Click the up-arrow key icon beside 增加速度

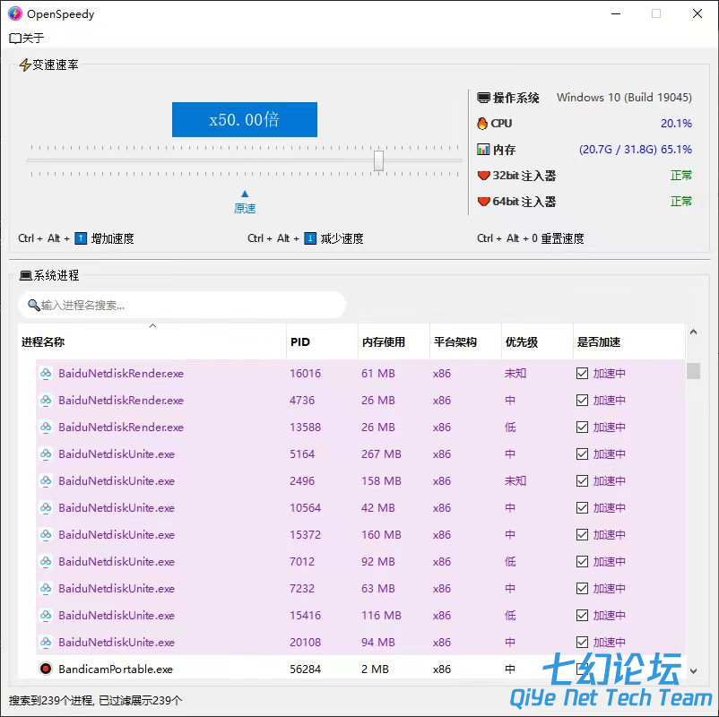[81, 238]
